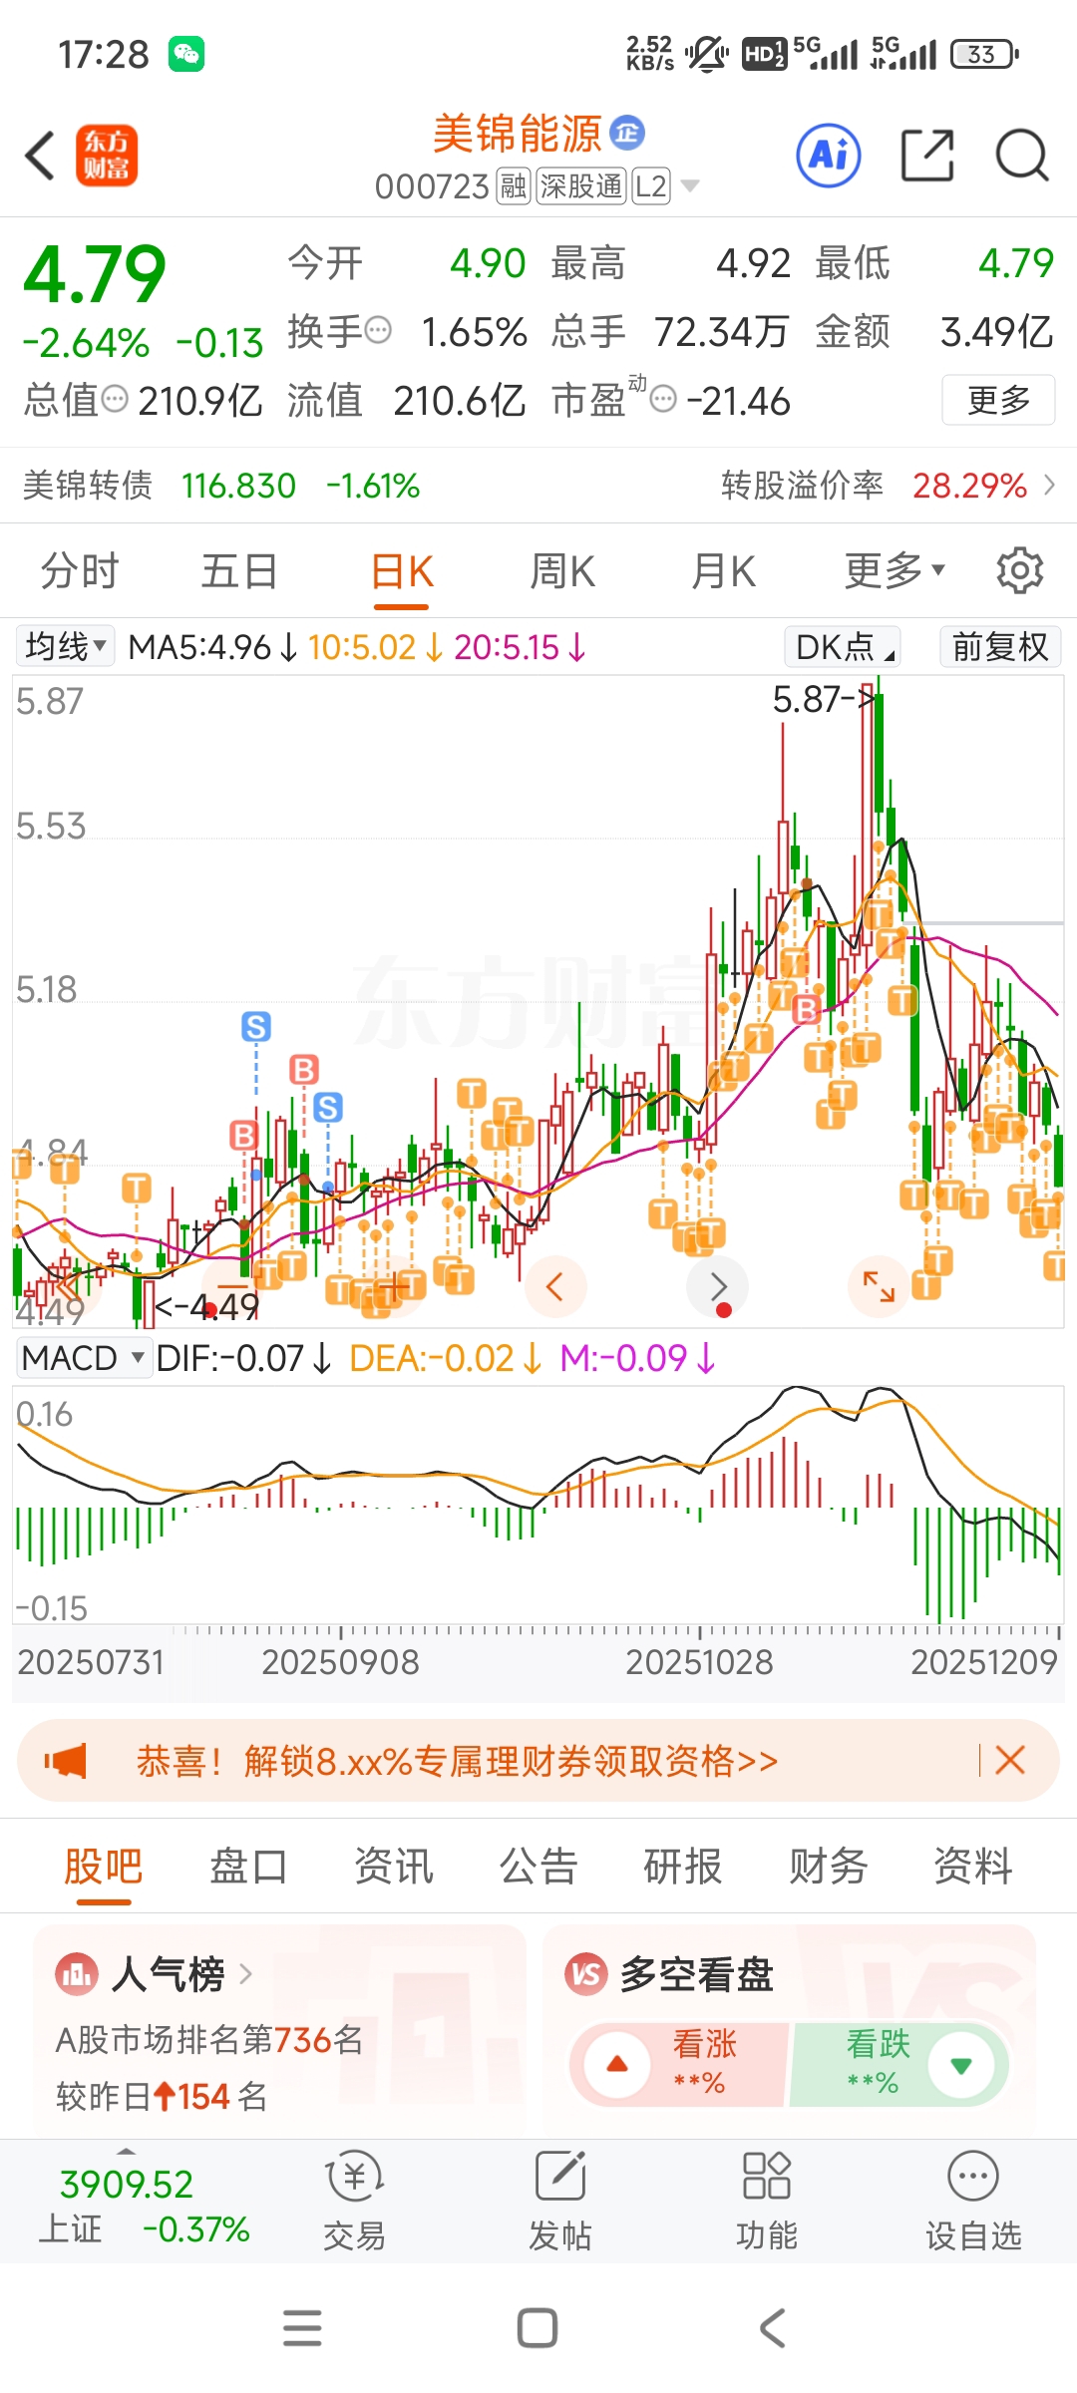
Task: Expand the 均线 indicator dropdown
Action: pyautogui.click(x=65, y=647)
